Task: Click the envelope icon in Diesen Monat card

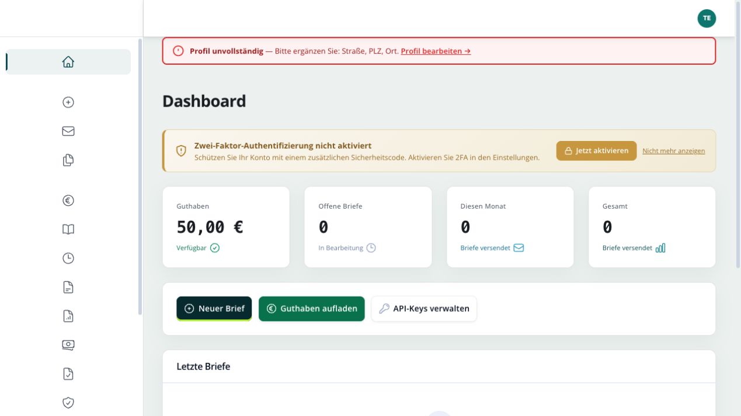Action: click(519, 248)
